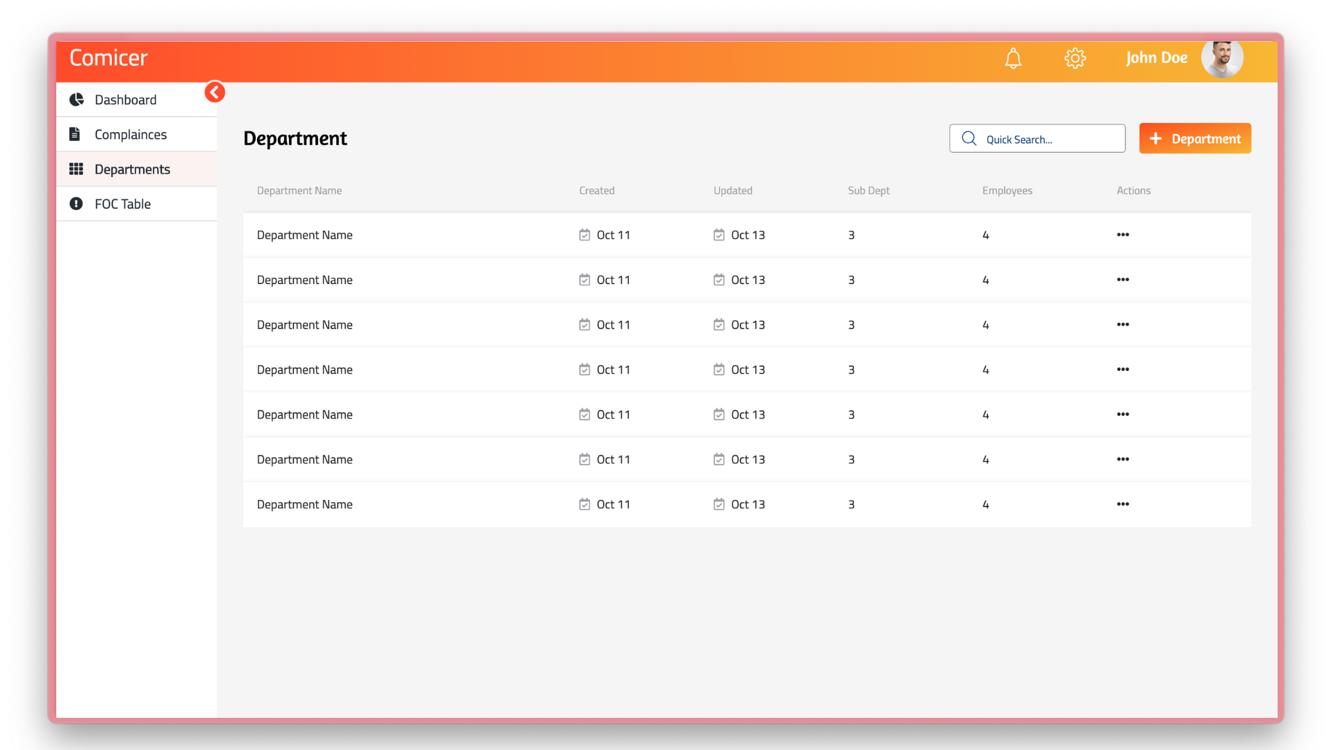Collapse the sidebar with the red arrow
1334x750 pixels.
click(x=215, y=92)
